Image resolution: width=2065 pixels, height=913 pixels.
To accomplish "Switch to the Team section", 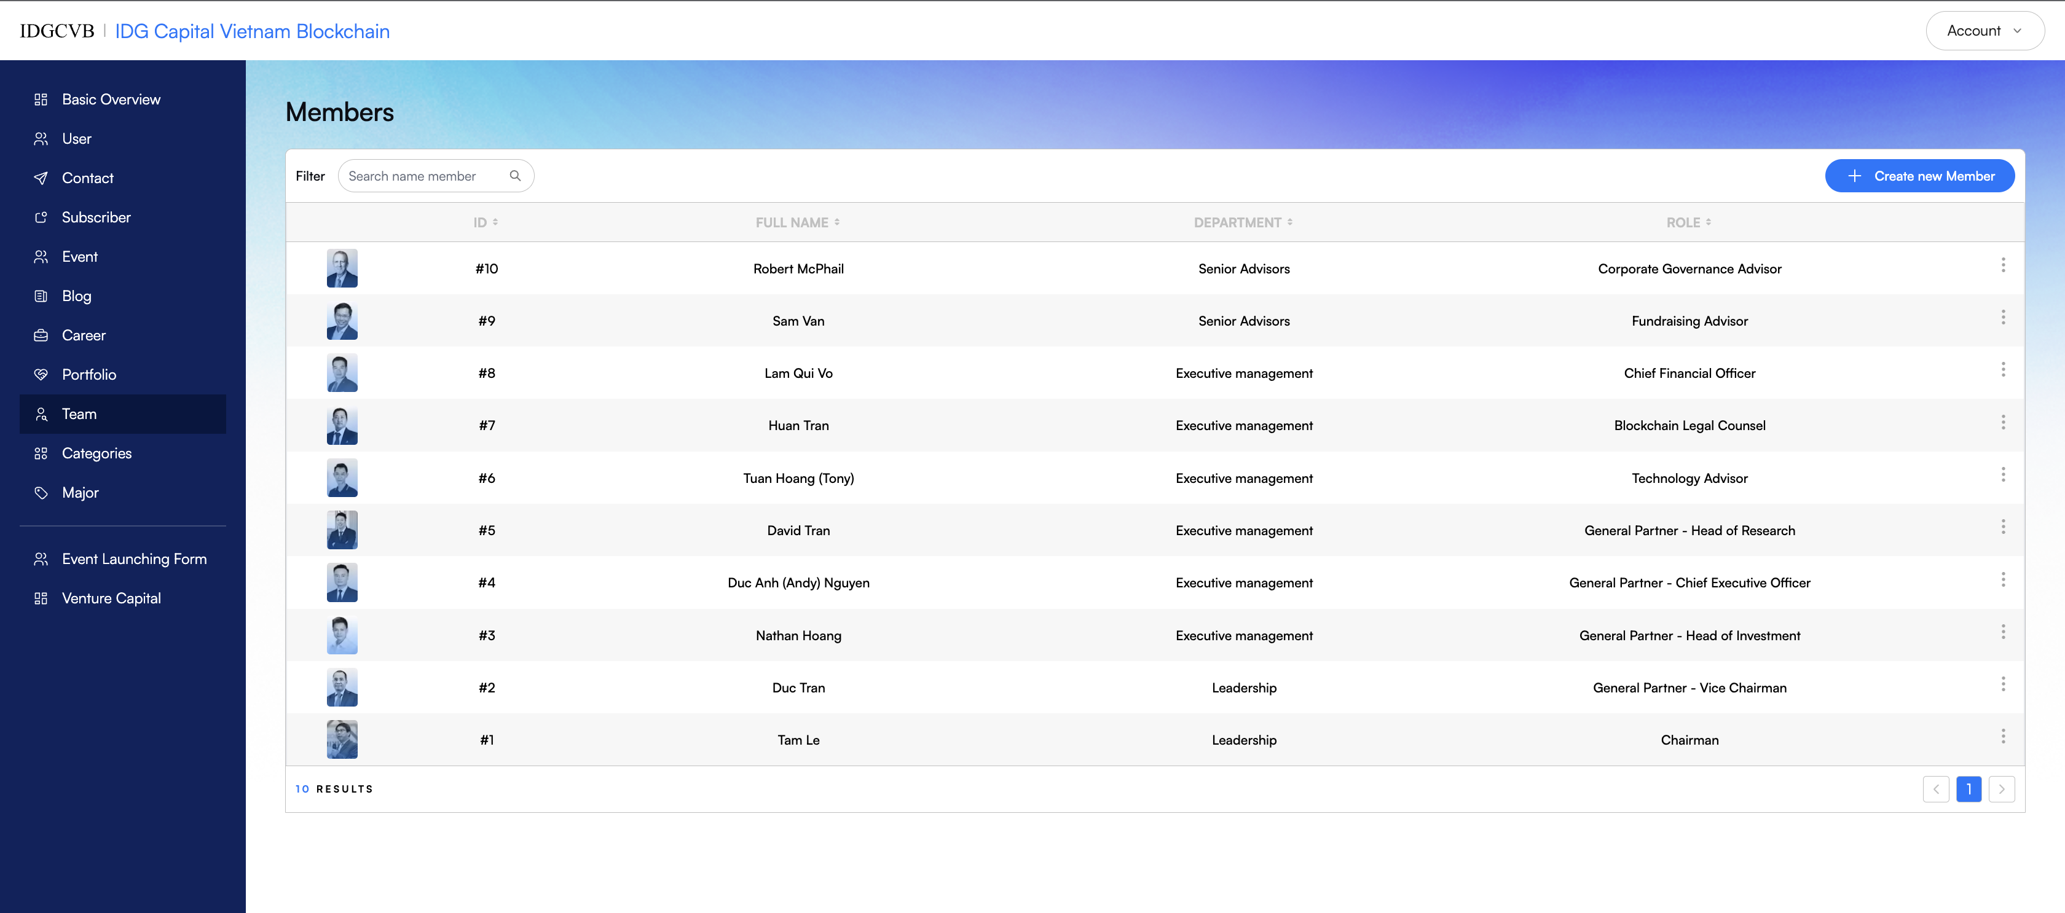I will 79,413.
